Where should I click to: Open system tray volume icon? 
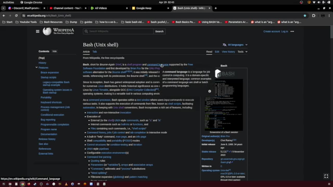coord(319,2)
